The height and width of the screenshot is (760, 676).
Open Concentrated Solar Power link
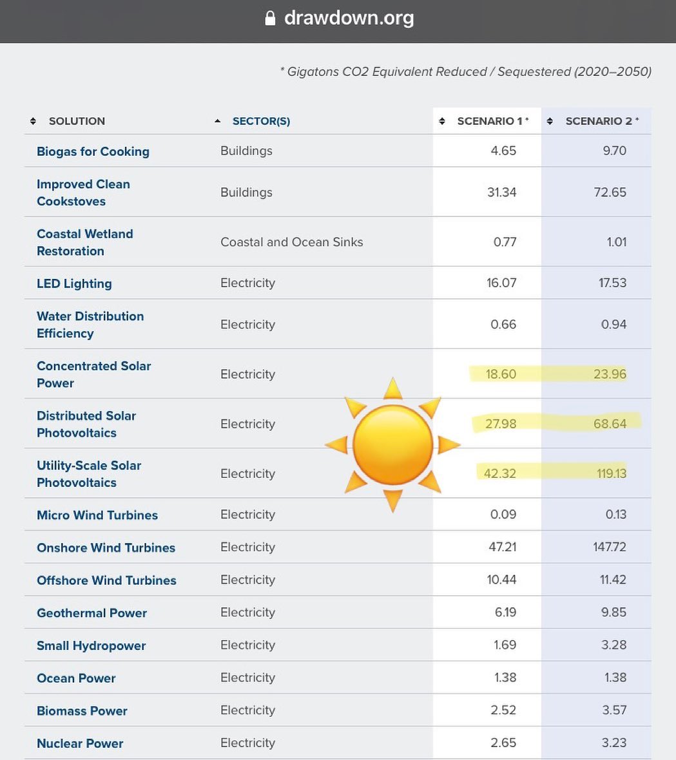(x=94, y=374)
